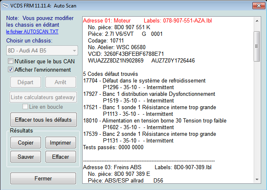Image resolution: width=267 pixels, height=190 pixels.
Task: Click the P1602 - 35-10 Intermittent line
Action: pos(138,127)
